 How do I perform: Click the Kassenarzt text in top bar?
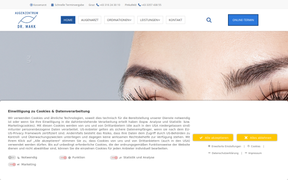pyautogui.click(x=40, y=5)
